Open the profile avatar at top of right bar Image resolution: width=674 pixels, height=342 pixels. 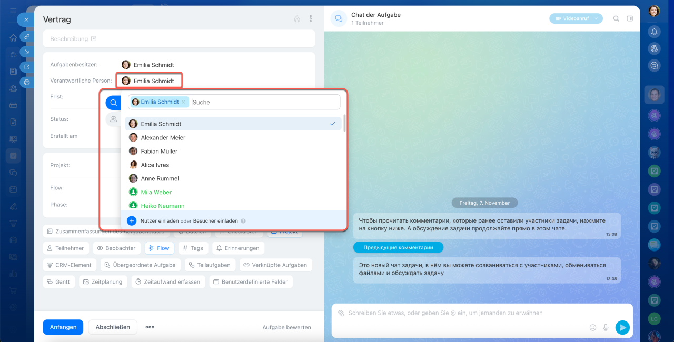[x=654, y=11]
